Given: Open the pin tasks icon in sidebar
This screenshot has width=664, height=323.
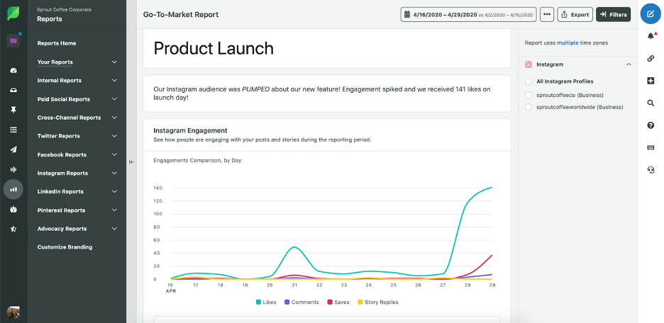Looking at the screenshot, I should coord(13,110).
